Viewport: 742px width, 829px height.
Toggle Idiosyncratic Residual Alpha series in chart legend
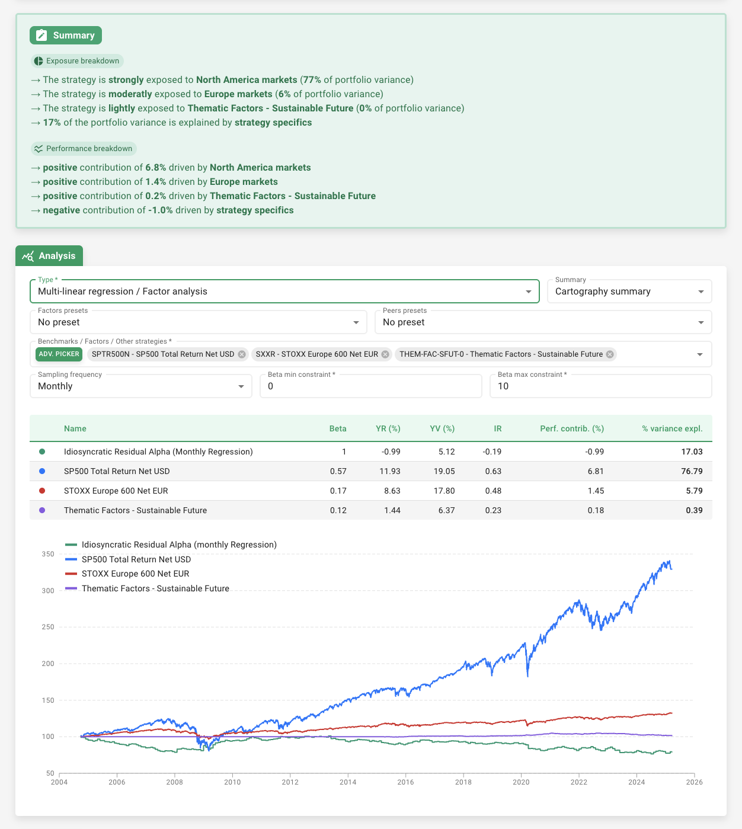tap(171, 545)
